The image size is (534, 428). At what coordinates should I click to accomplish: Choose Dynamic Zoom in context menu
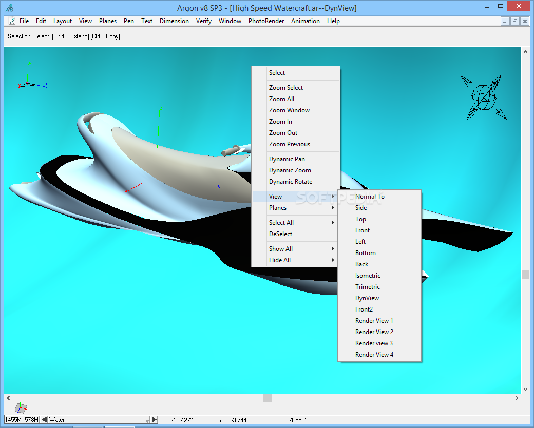(295, 170)
